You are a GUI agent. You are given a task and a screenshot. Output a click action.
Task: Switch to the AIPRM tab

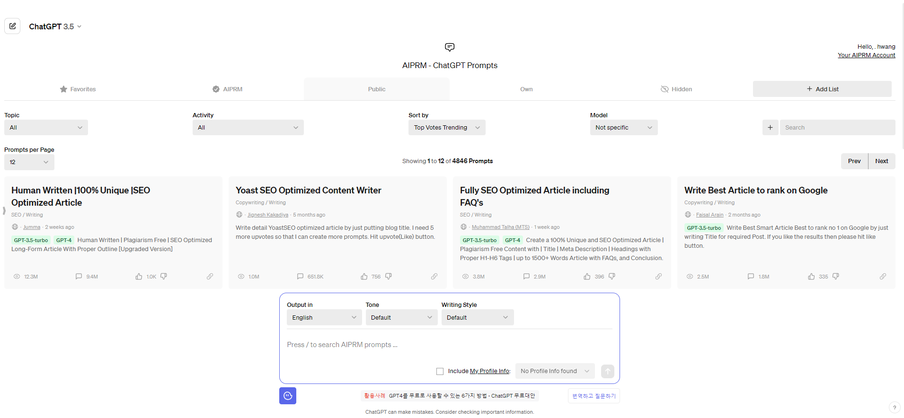(x=227, y=89)
